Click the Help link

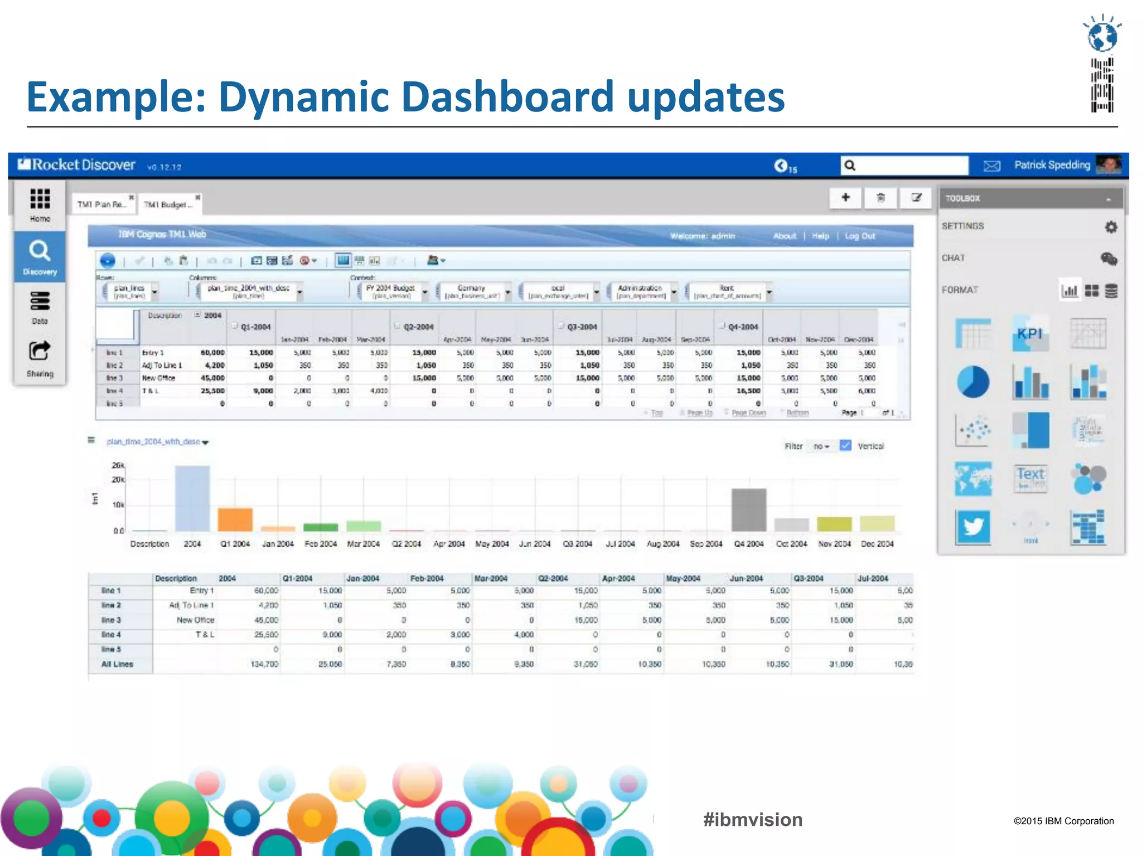tap(820, 236)
